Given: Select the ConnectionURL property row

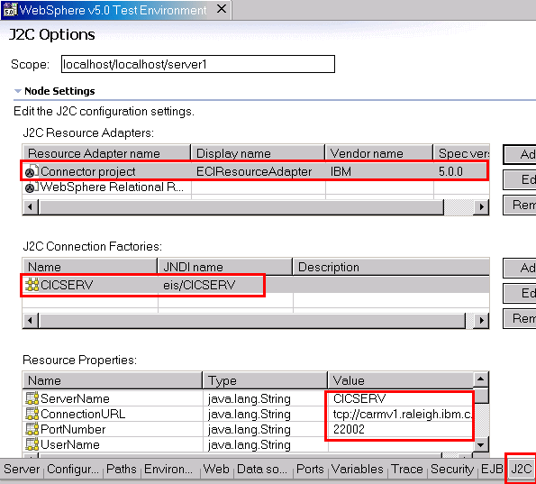Looking at the screenshot, I should click(x=248, y=414).
